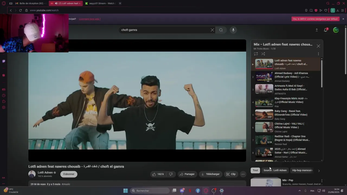Like the video (162 k)
347x195 pixels.
coord(158,174)
